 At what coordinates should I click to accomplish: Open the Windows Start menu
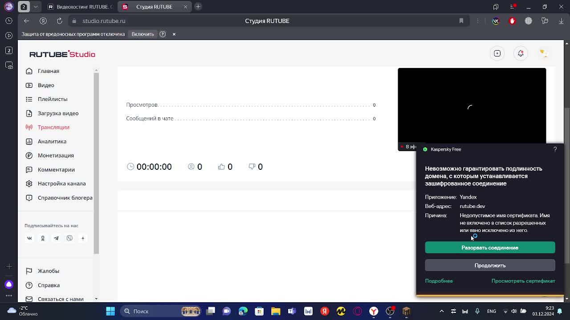(110, 311)
